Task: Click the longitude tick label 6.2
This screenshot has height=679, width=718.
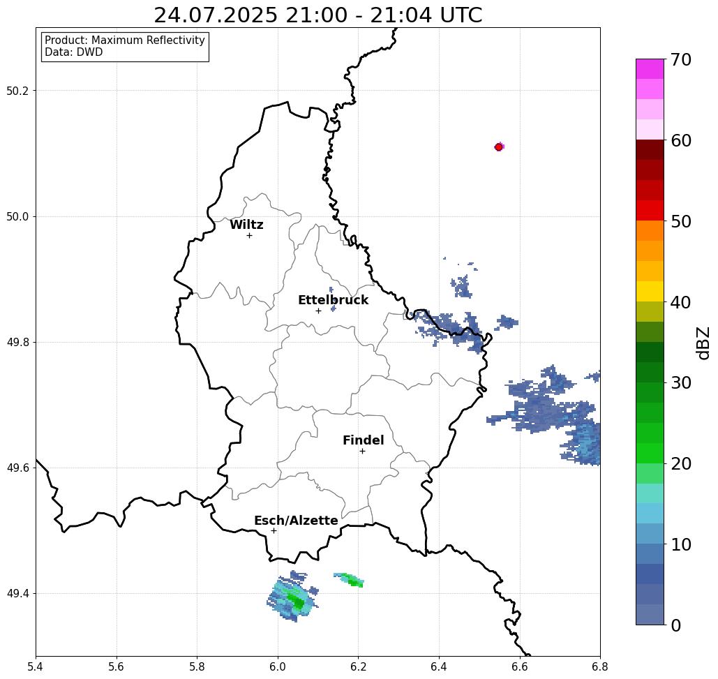Action: [x=358, y=667]
